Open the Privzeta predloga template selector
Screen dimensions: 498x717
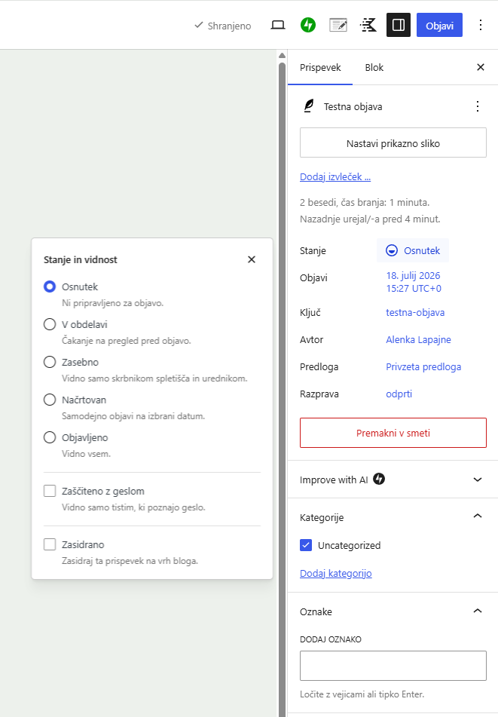click(x=423, y=366)
